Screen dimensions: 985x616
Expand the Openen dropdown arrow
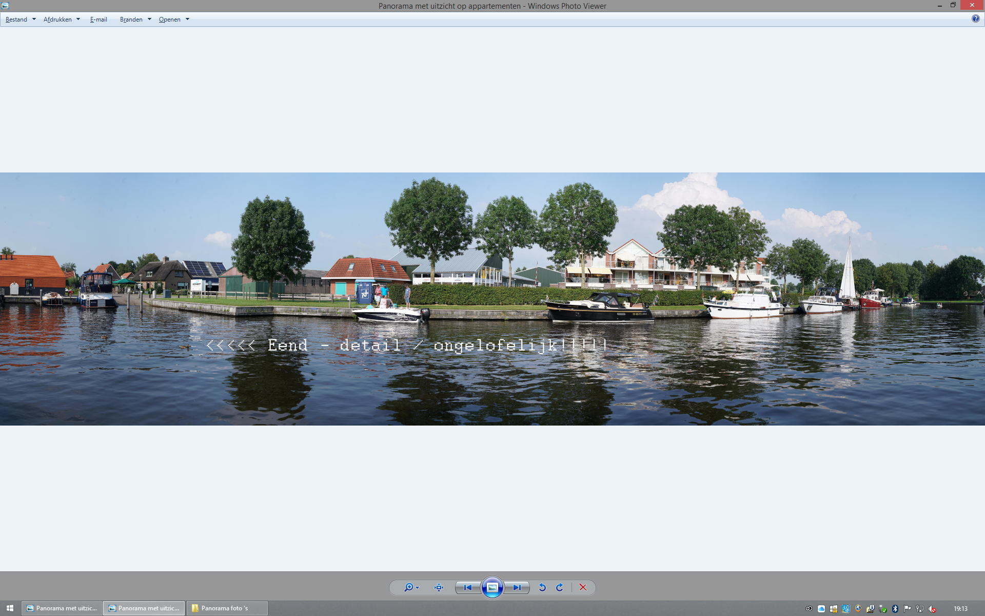[187, 20]
